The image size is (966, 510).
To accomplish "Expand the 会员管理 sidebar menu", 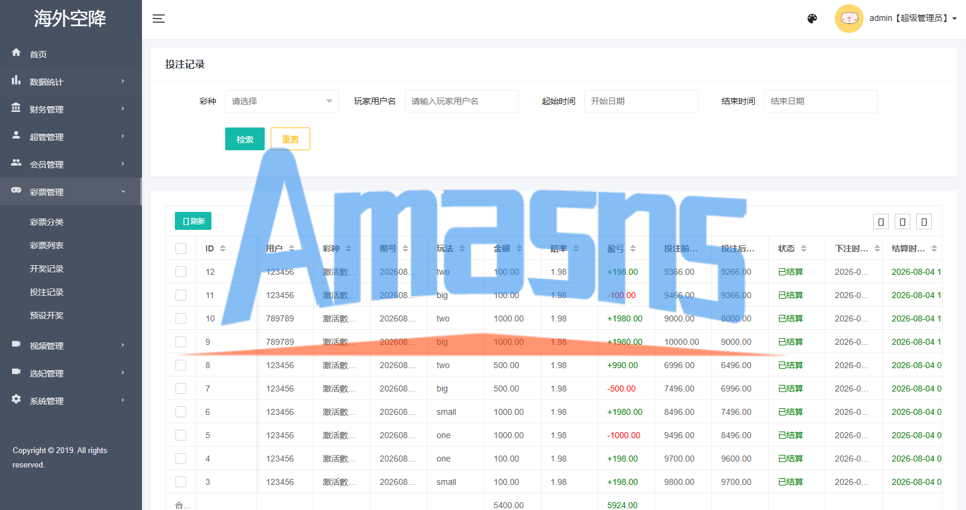I will pyautogui.click(x=71, y=164).
